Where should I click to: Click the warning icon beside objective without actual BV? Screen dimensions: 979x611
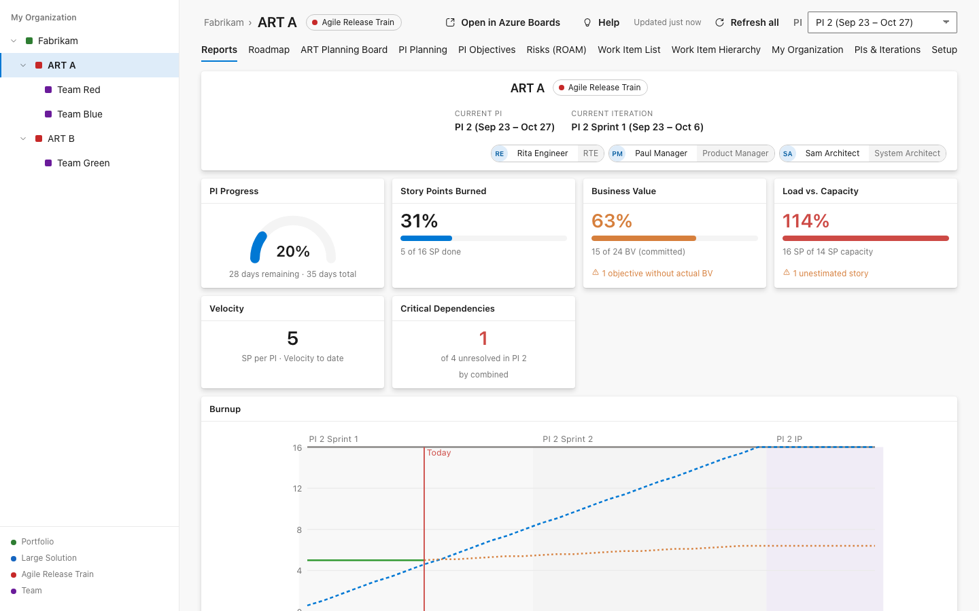[596, 273]
